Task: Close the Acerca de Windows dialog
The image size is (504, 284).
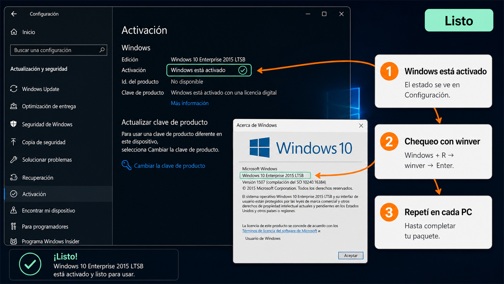Action: pyautogui.click(x=361, y=125)
